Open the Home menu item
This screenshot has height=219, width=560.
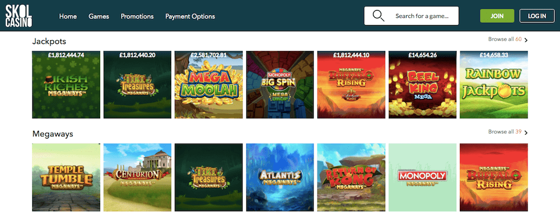coord(68,16)
